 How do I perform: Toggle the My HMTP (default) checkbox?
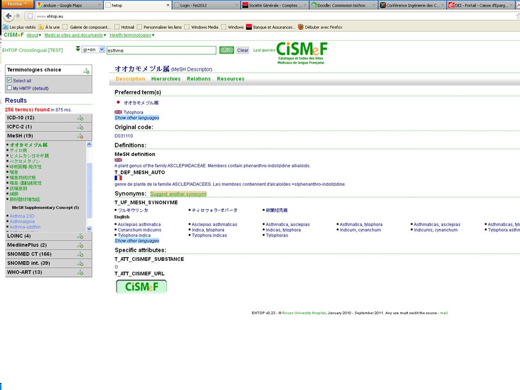tap(9, 88)
